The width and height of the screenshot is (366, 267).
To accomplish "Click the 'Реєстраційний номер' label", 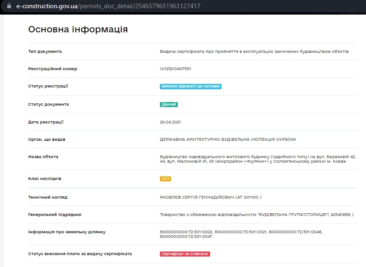I will click(53, 69).
